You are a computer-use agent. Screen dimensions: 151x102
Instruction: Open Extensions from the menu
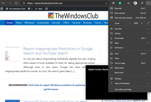coord(130,47)
